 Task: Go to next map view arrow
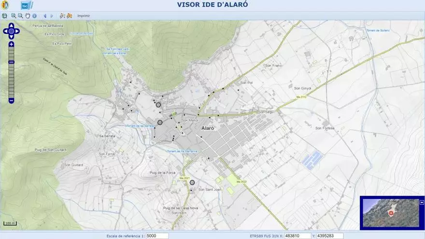pos(52,16)
